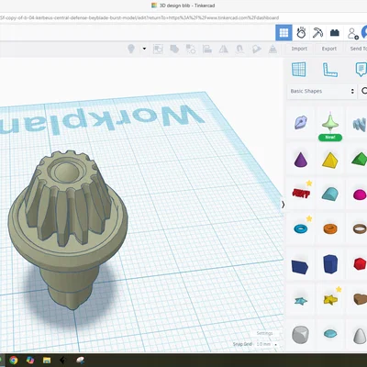Select the brown Heart shape
Image resolution: width=367 pixels, height=367 pixels.
361,299
